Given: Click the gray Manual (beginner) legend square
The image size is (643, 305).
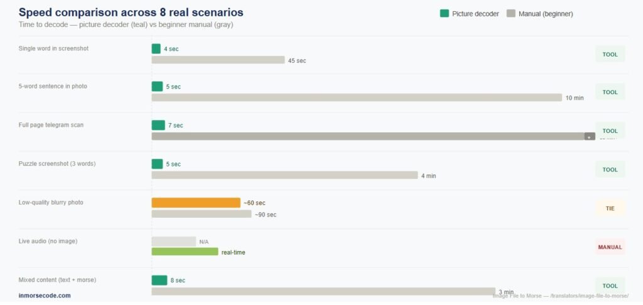Looking at the screenshot, I should pyautogui.click(x=511, y=13).
